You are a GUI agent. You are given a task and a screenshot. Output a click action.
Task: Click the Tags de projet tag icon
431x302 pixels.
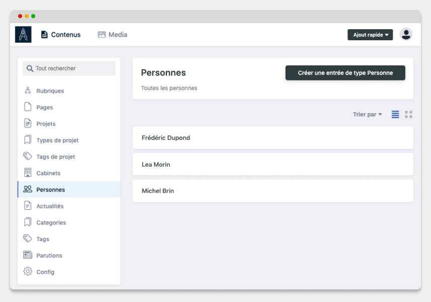(x=28, y=156)
